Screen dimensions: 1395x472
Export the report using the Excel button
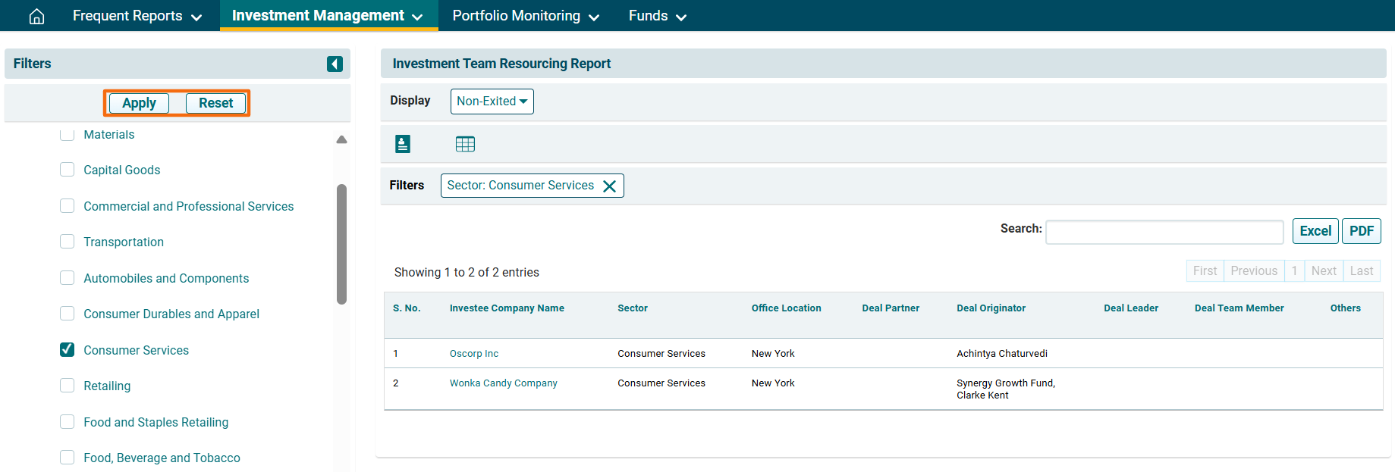point(1315,231)
